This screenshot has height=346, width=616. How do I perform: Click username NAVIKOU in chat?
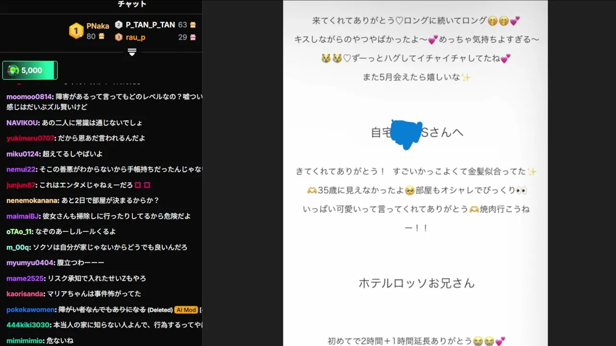tap(22, 123)
